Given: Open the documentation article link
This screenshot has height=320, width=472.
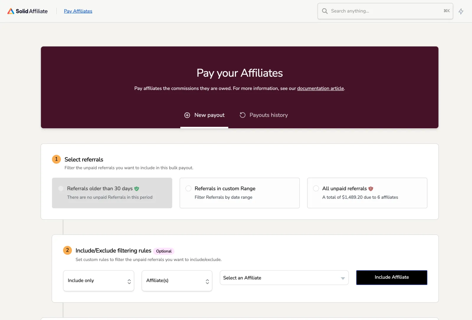Looking at the screenshot, I should (320, 88).
